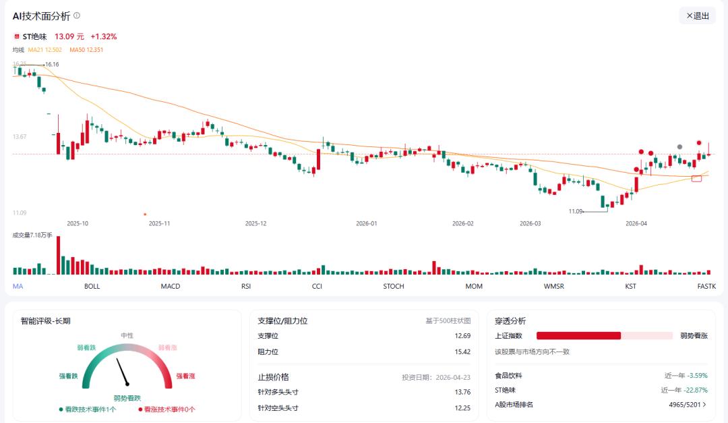
Task: Click the gray signal dot above candles
Action: coord(679,146)
